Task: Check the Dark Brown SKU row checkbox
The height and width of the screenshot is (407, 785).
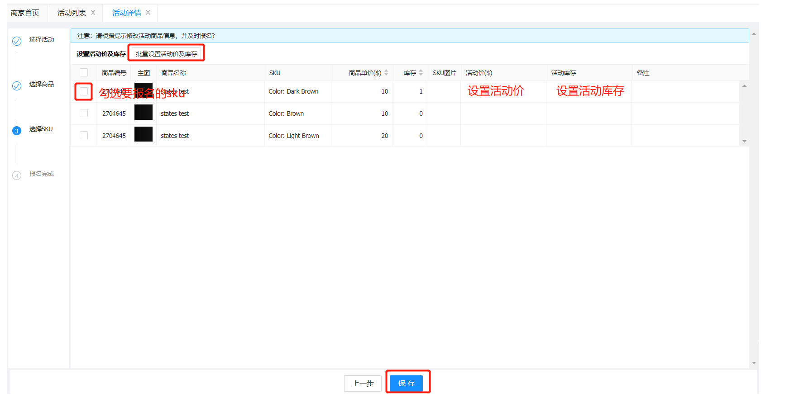Action: 84,91
